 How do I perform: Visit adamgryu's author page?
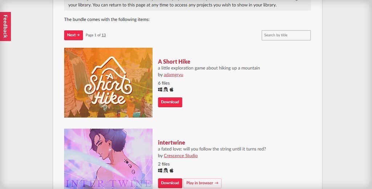tap(173, 75)
